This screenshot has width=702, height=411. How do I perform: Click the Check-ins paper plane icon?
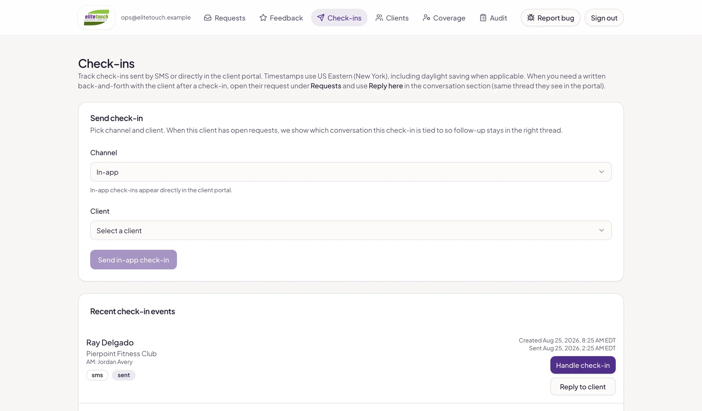click(321, 18)
